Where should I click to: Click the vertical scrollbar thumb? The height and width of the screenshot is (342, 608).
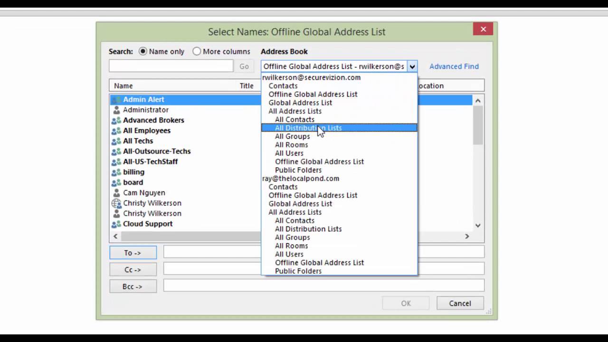[478, 125]
